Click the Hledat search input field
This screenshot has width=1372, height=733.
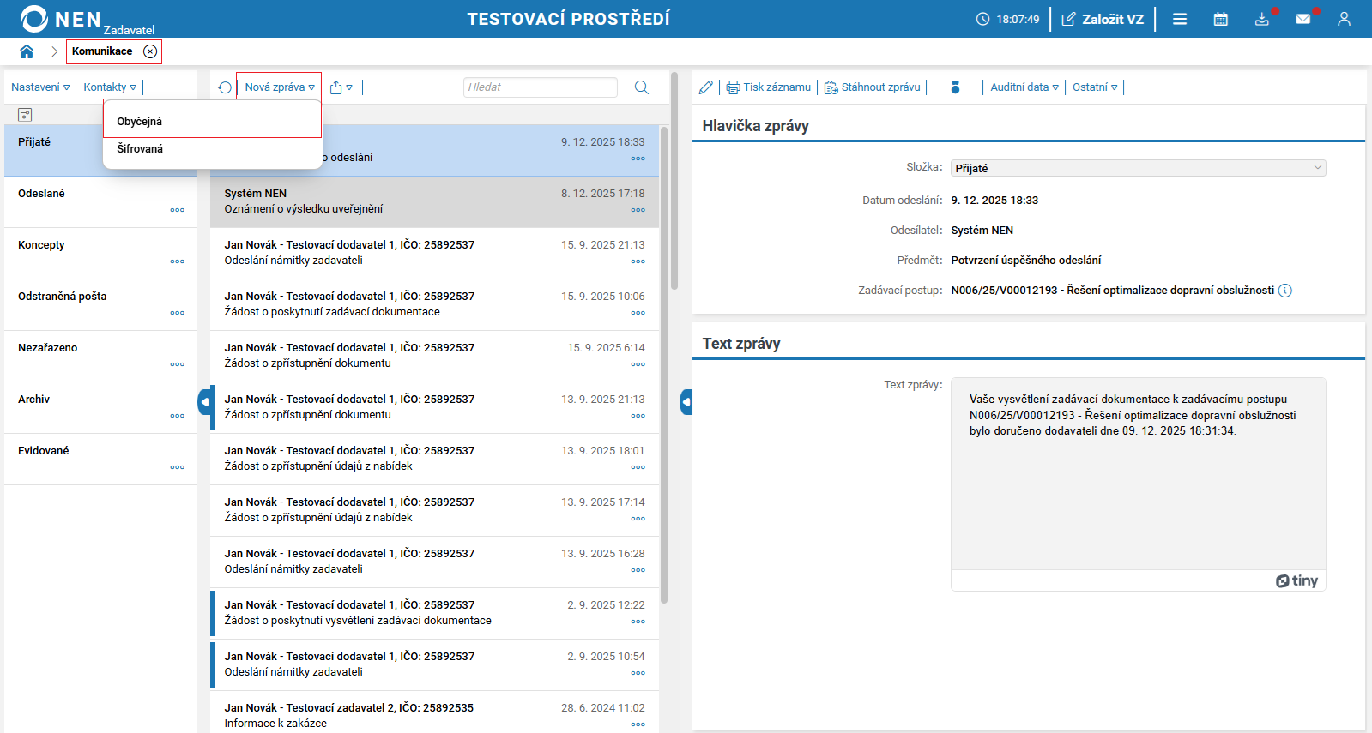pyautogui.click(x=540, y=87)
